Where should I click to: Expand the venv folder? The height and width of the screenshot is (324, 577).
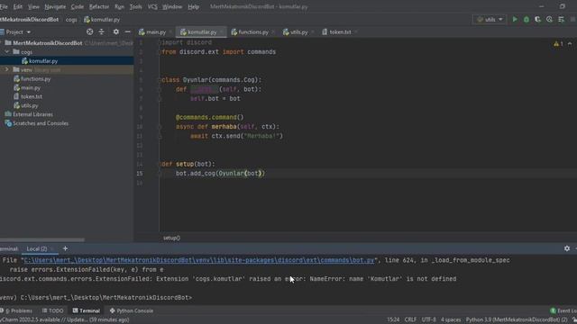click(x=6, y=69)
